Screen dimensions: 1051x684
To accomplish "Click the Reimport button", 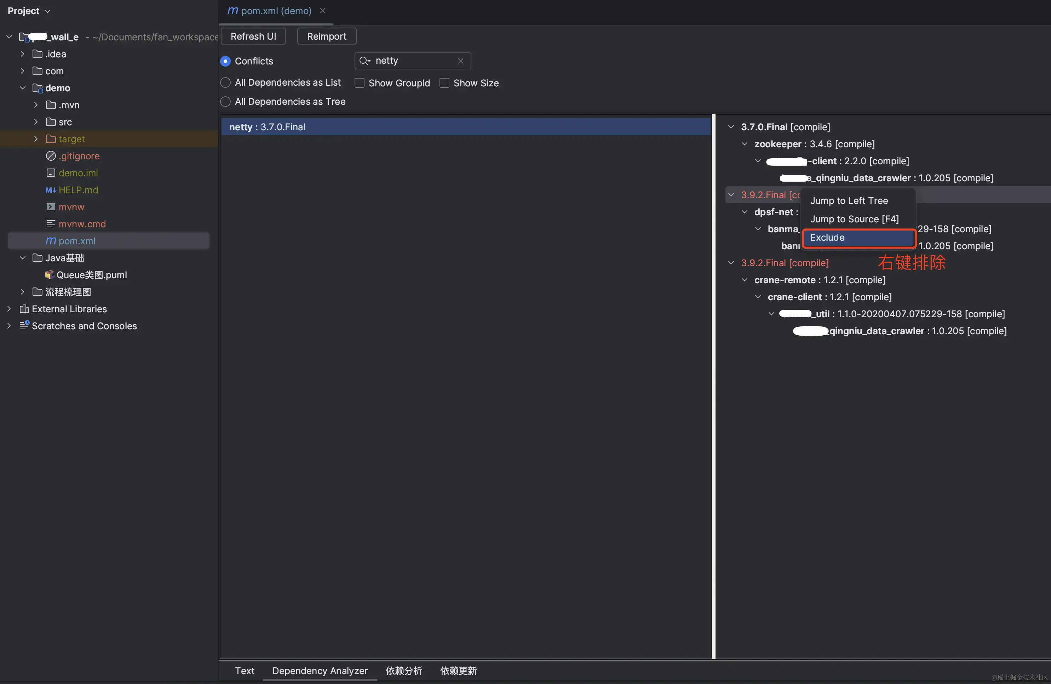I will click(326, 36).
